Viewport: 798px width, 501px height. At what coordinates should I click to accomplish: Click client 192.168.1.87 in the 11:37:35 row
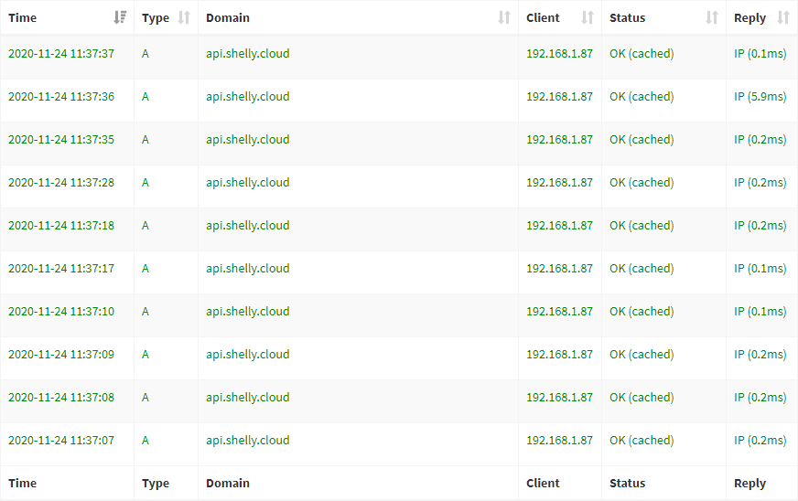point(559,139)
